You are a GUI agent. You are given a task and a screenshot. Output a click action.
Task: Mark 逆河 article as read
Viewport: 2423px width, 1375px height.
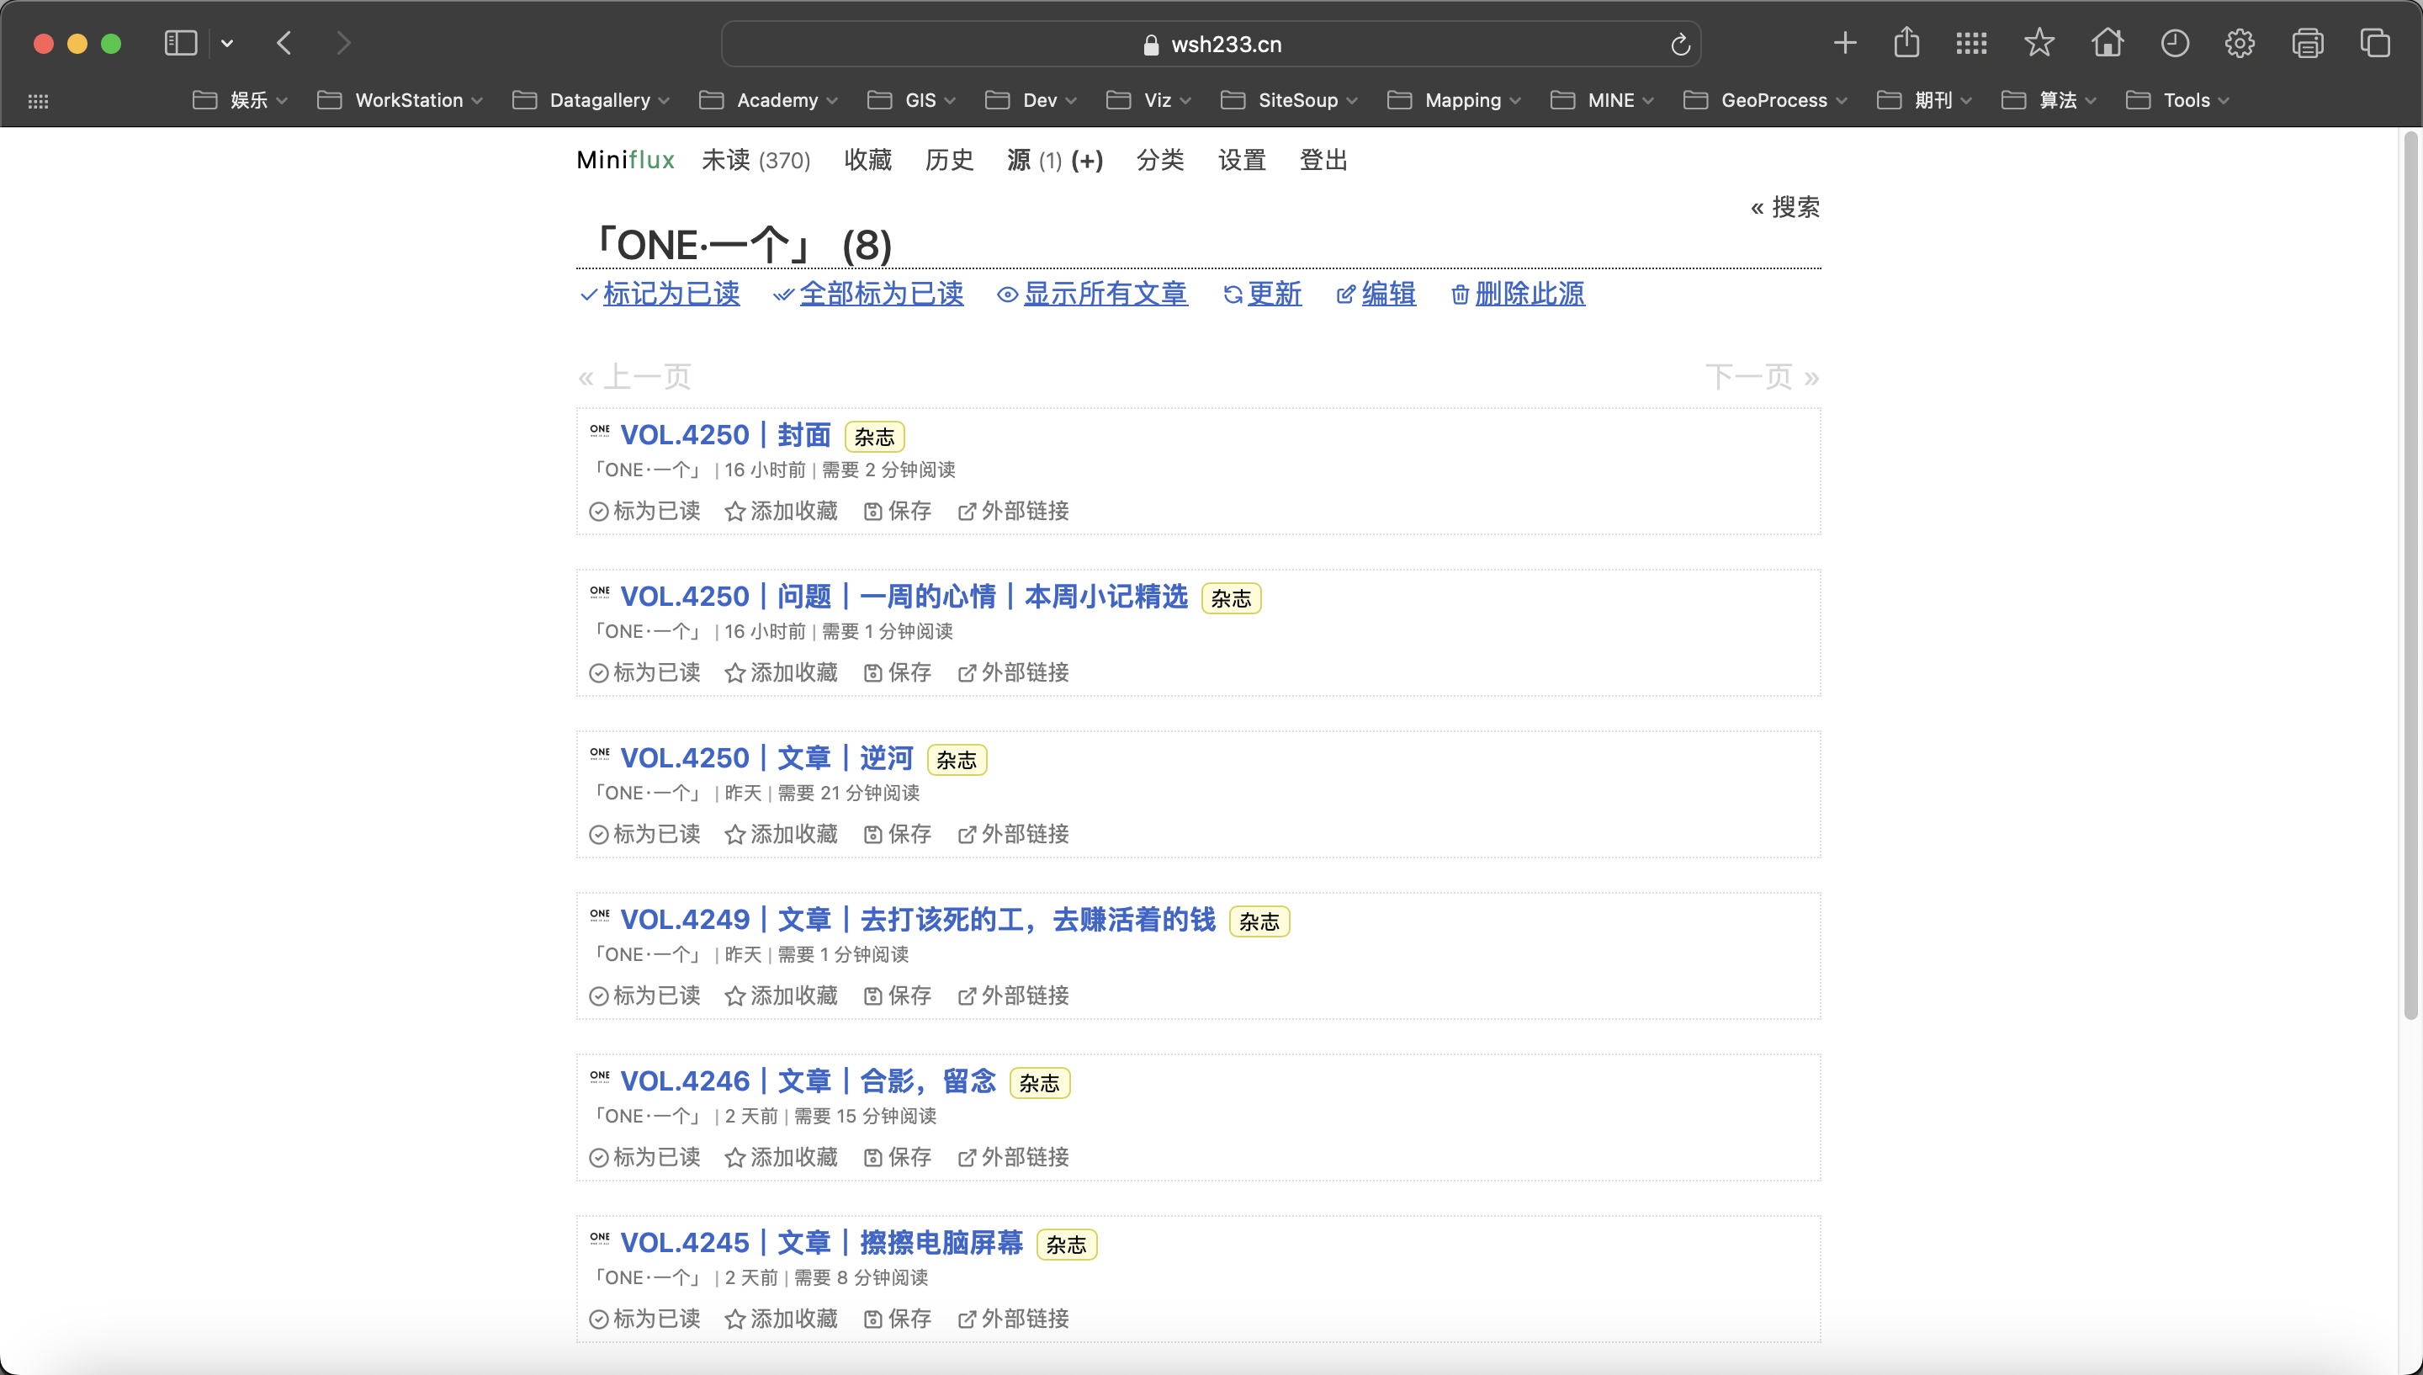click(x=644, y=834)
